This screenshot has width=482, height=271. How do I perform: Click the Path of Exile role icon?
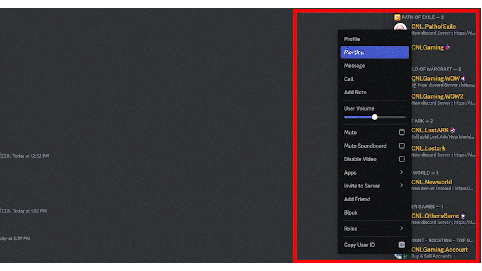pos(397,17)
